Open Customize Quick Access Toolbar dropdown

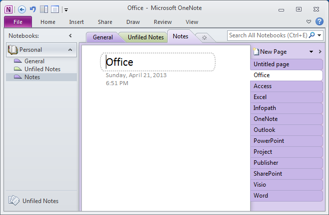pyautogui.click(x=66, y=10)
